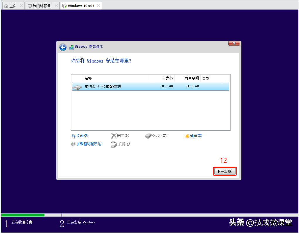
Task: Click step 1 正在收集信息 label
Action: (x=22, y=222)
